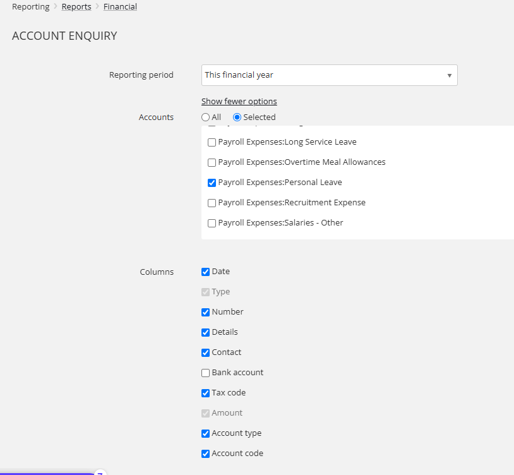Deselect the Account code column
Screen dimensions: 514x475
click(205, 454)
